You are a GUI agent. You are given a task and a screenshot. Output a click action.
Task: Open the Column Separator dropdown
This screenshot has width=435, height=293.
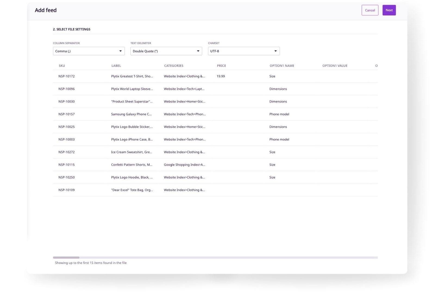(89, 51)
